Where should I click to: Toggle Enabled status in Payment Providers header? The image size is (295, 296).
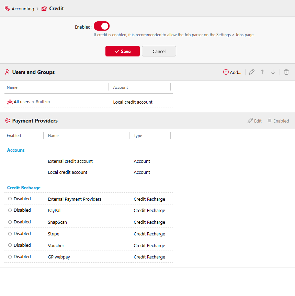pyautogui.click(x=278, y=121)
